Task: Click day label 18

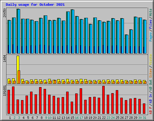Action: [86, 118]
